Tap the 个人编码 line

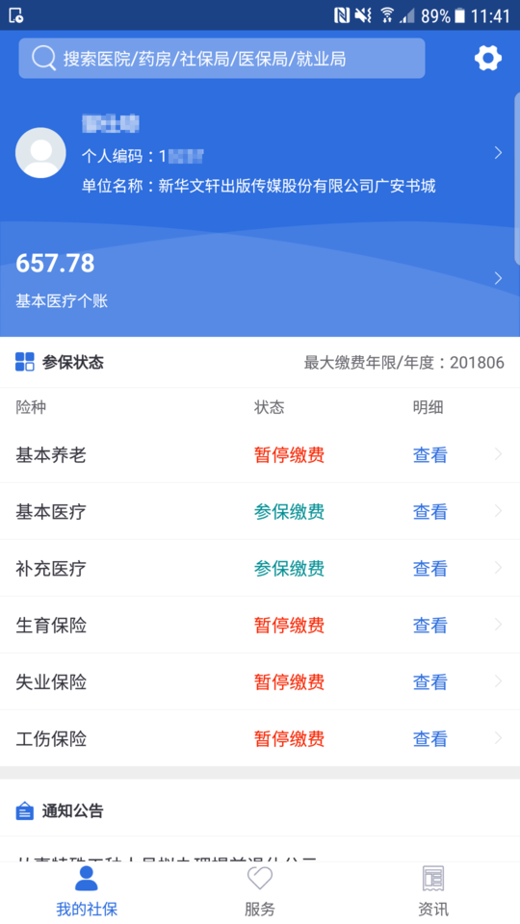143,156
